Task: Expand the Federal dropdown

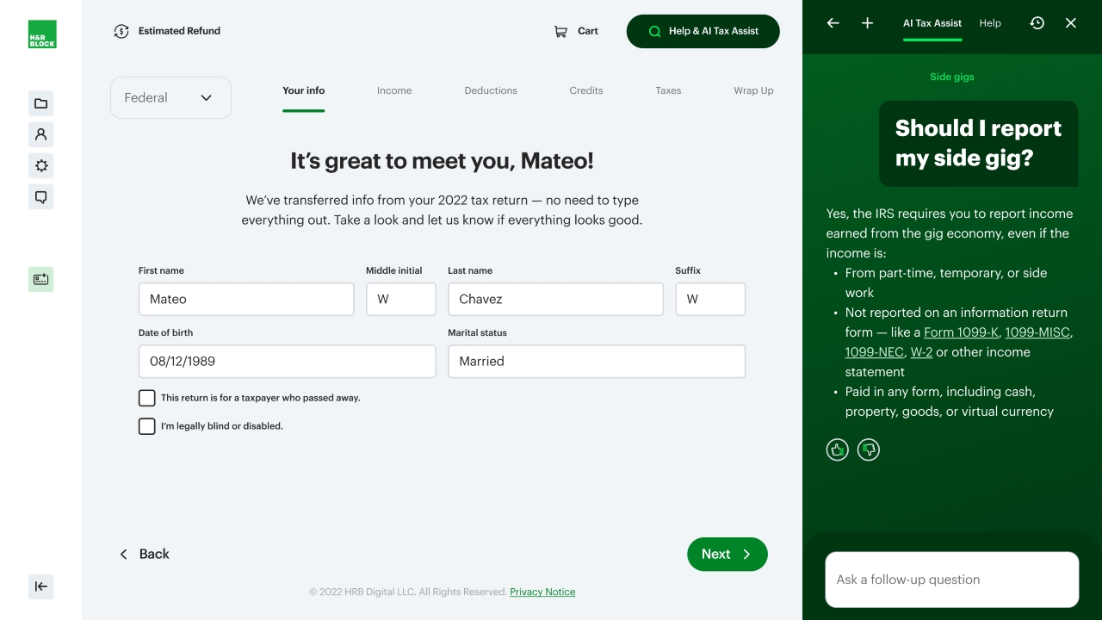Action: [x=170, y=98]
